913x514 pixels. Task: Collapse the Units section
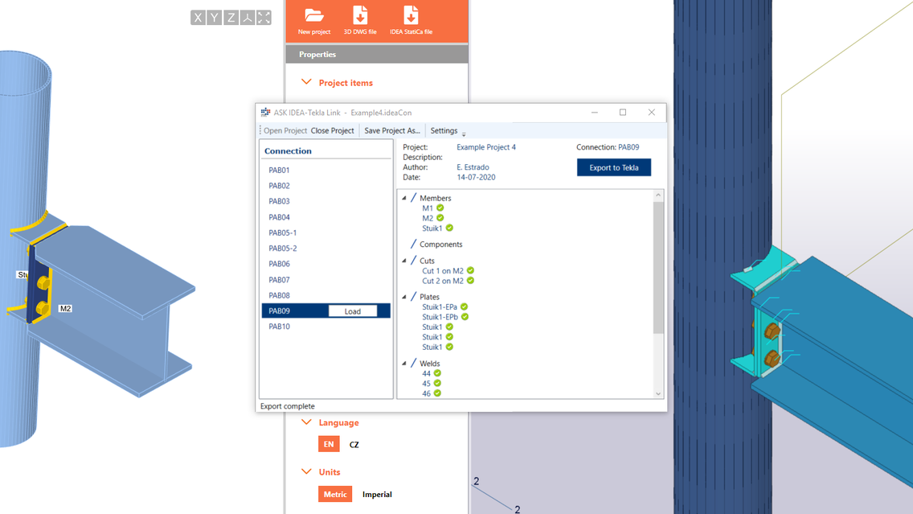pyautogui.click(x=306, y=471)
